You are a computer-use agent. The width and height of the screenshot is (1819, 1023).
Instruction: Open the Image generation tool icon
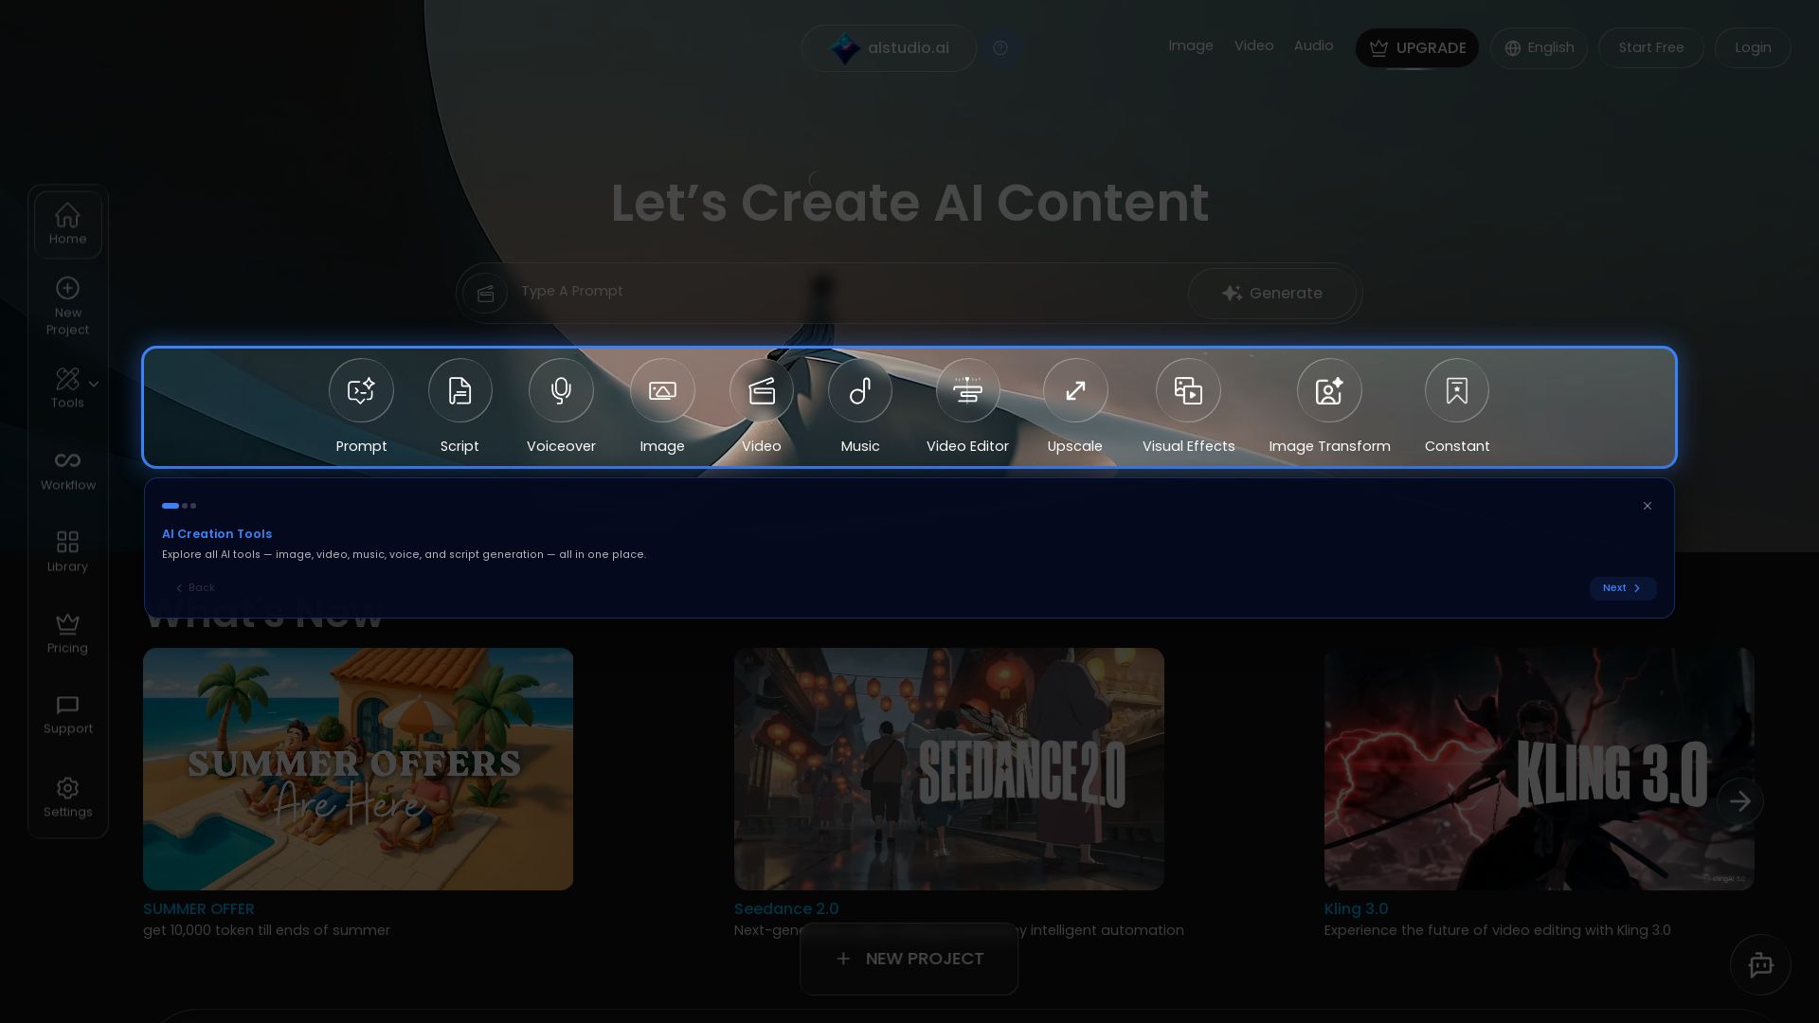click(x=662, y=390)
